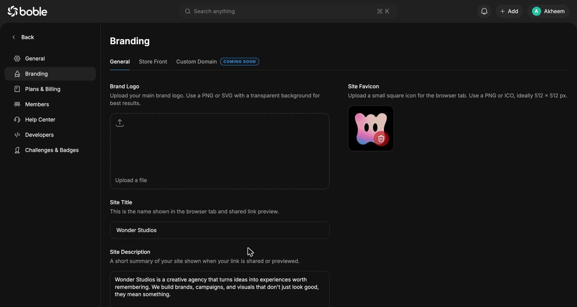Open Plans & Billing
Viewport: 577px width, 307px height.
pos(50,89)
